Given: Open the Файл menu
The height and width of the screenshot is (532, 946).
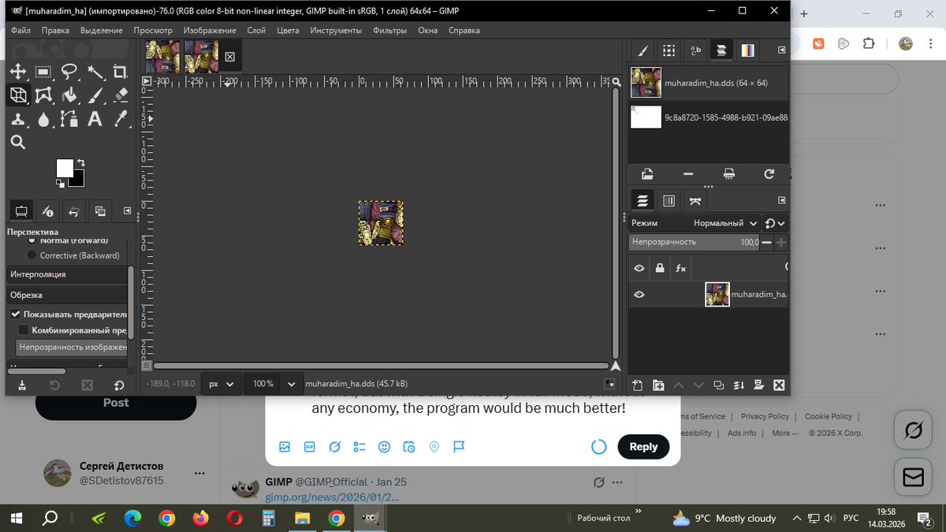Looking at the screenshot, I should pos(21,31).
